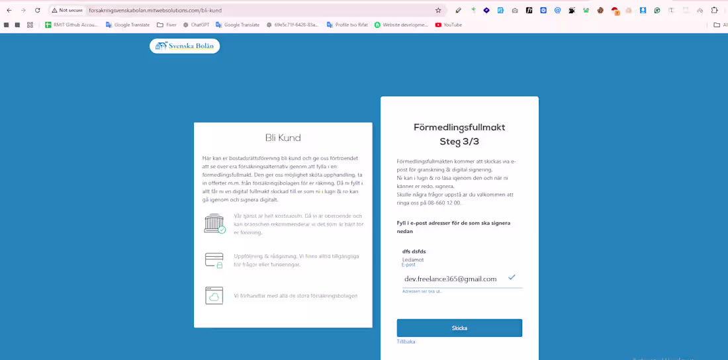Open the green Grammarly G extension

(657, 10)
